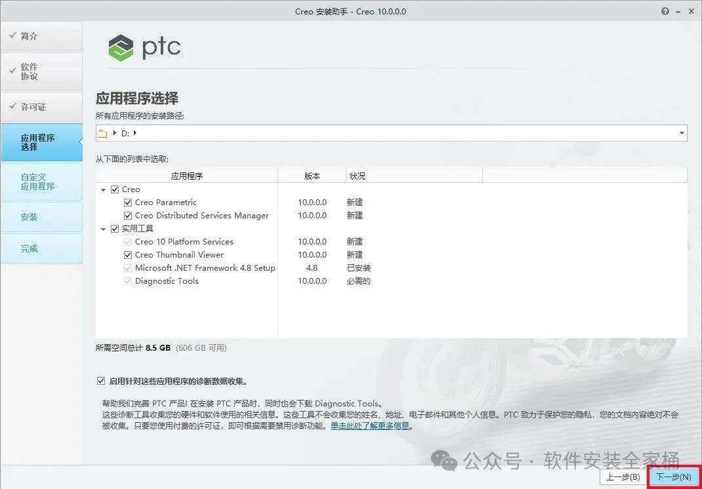Viewport: 702px width, 489px height.
Task: Click the 应用程序 column header
Action: click(187, 176)
